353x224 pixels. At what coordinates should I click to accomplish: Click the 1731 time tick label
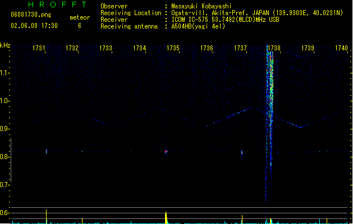click(39, 48)
